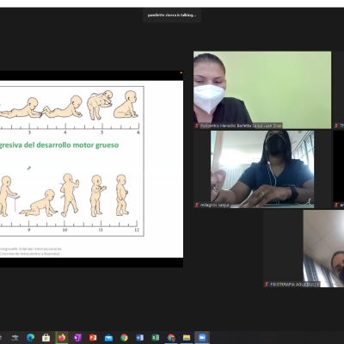This screenshot has width=344, height=344.
Task: Open OneNote from the taskbar
Action: point(77,337)
